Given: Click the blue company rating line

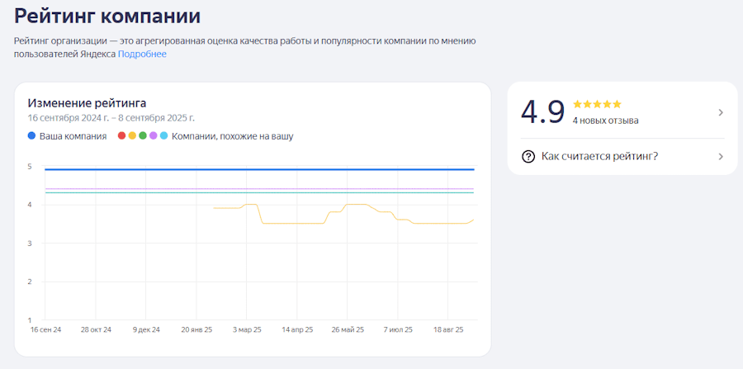Looking at the screenshot, I should [248, 169].
